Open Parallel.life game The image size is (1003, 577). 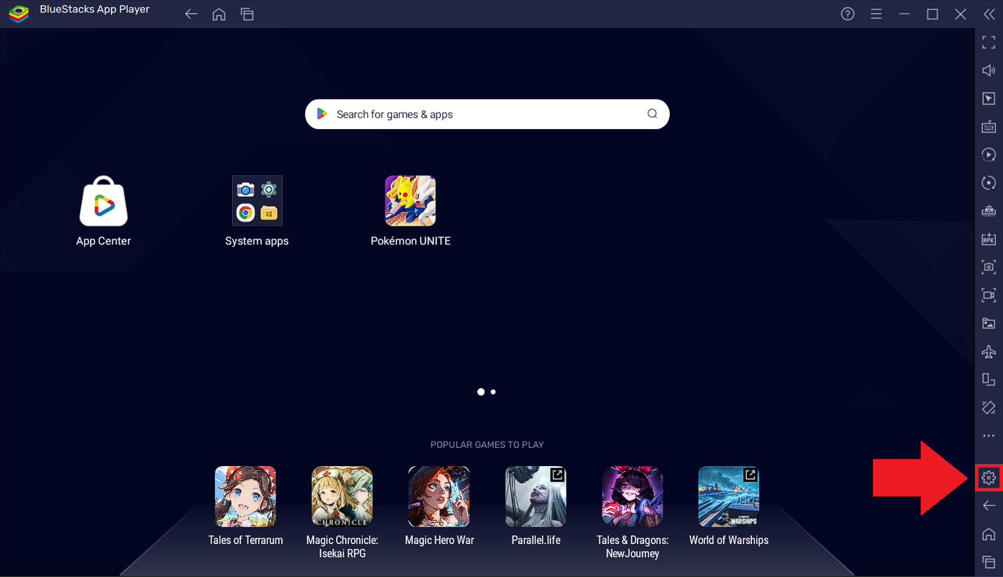tap(536, 505)
